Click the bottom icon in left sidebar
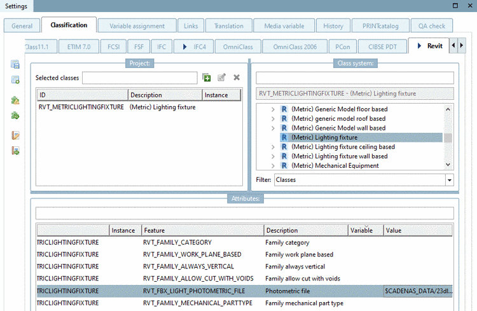 (15, 151)
